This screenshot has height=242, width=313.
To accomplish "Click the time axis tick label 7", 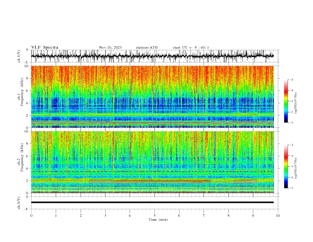I will point(204,216).
